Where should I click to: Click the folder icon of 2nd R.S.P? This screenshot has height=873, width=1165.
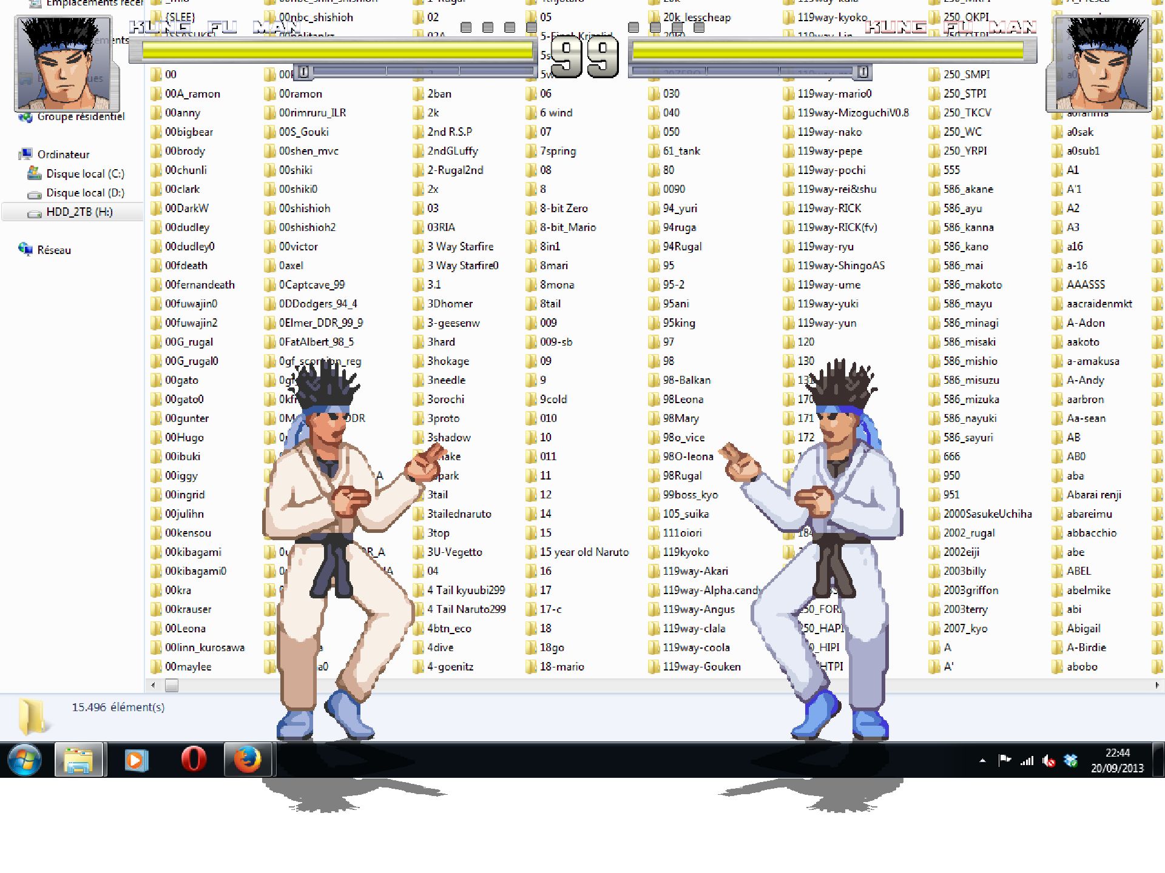click(x=418, y=132)
